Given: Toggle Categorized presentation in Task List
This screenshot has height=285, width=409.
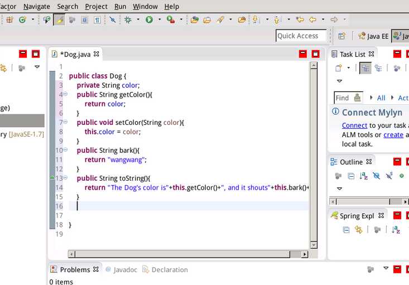Looking at the screenshot, I should click(x=365, y=68).
